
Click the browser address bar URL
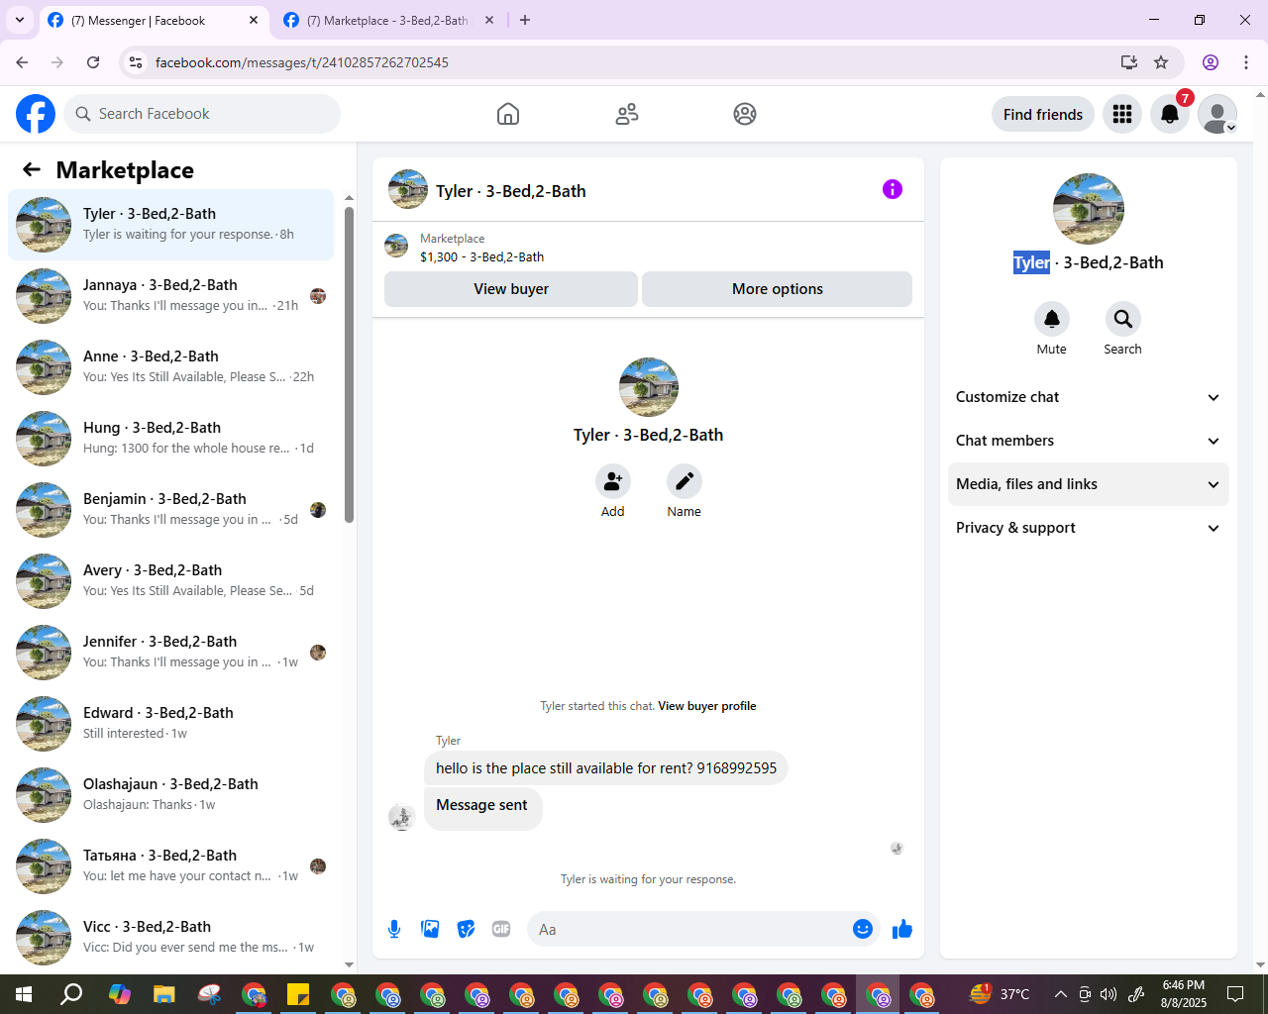(302, 62)
